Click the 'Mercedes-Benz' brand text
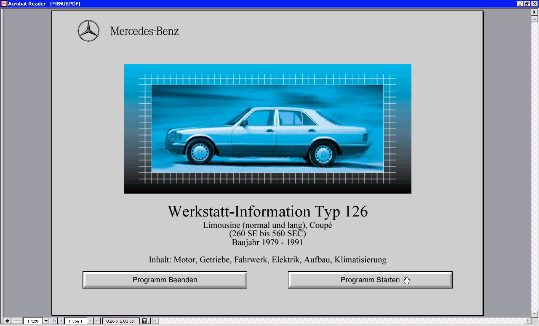 pyautogui.click(x=144, y=31)
